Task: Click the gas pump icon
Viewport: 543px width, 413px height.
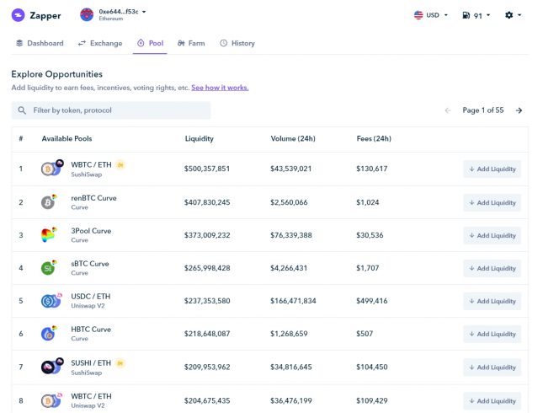Action: tap(466, 15)
